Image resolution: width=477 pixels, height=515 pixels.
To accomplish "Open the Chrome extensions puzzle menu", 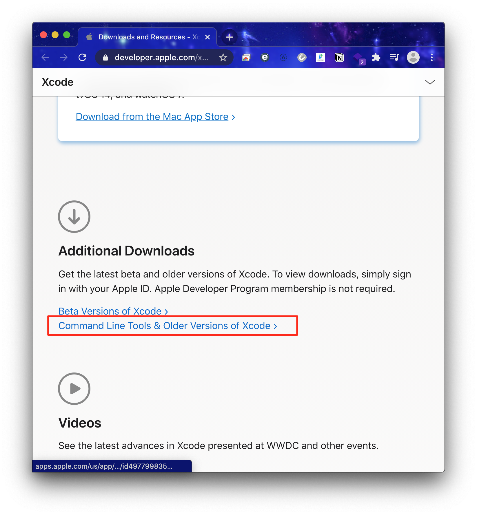I will tap(376, 57).
